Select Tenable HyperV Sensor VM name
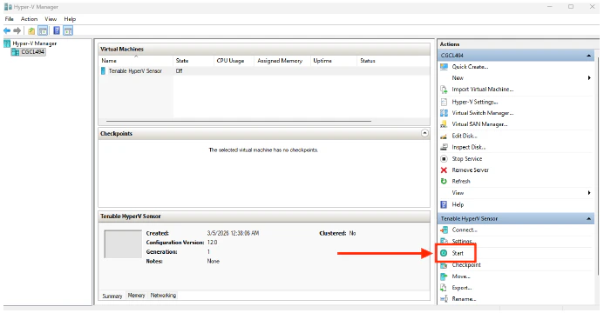 pyautogui.click(x=135, y=71)
